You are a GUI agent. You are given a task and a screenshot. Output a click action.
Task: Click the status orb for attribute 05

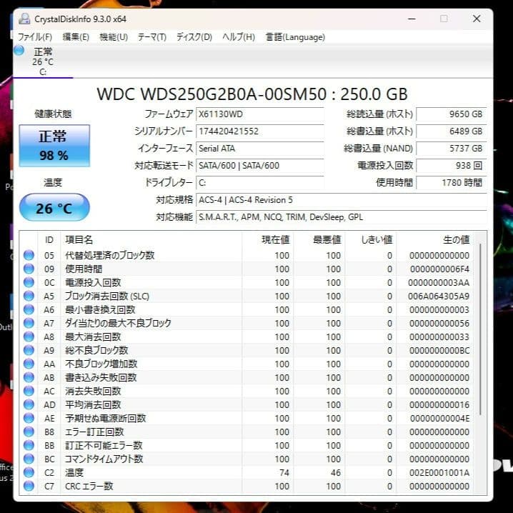(x=29, y=255)
